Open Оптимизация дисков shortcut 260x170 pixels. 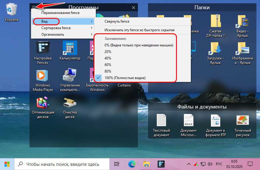[x=43, y=108]
